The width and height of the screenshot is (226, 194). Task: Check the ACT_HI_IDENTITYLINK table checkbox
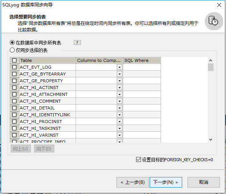pyautogui.click(x=14, y=115)
